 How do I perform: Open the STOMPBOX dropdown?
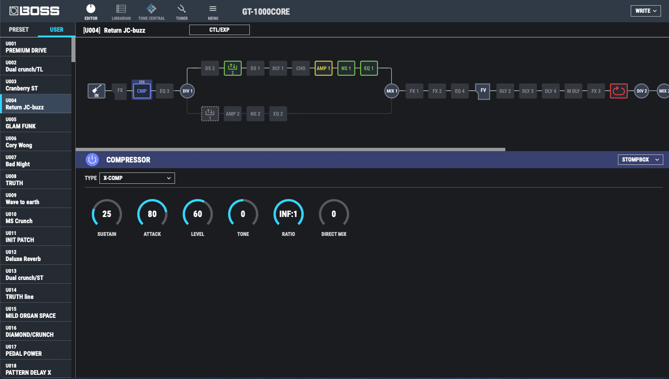(641, 160)
